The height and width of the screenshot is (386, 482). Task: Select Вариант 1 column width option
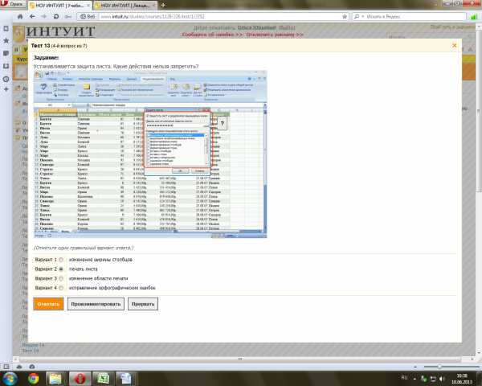tap(61, 260)
